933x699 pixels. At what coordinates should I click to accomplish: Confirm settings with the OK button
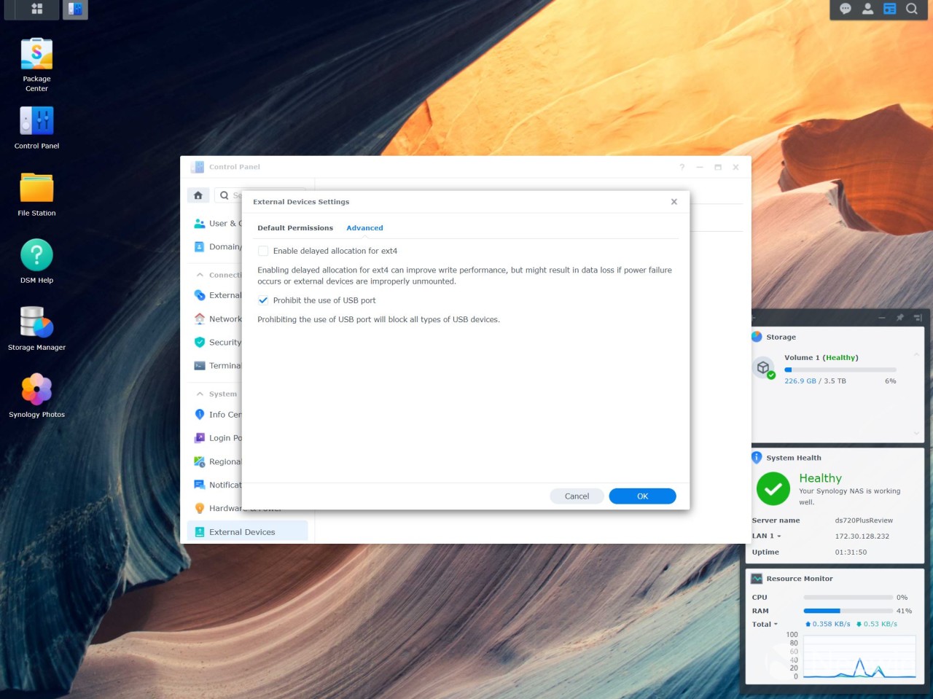click(x=641, y=496)
